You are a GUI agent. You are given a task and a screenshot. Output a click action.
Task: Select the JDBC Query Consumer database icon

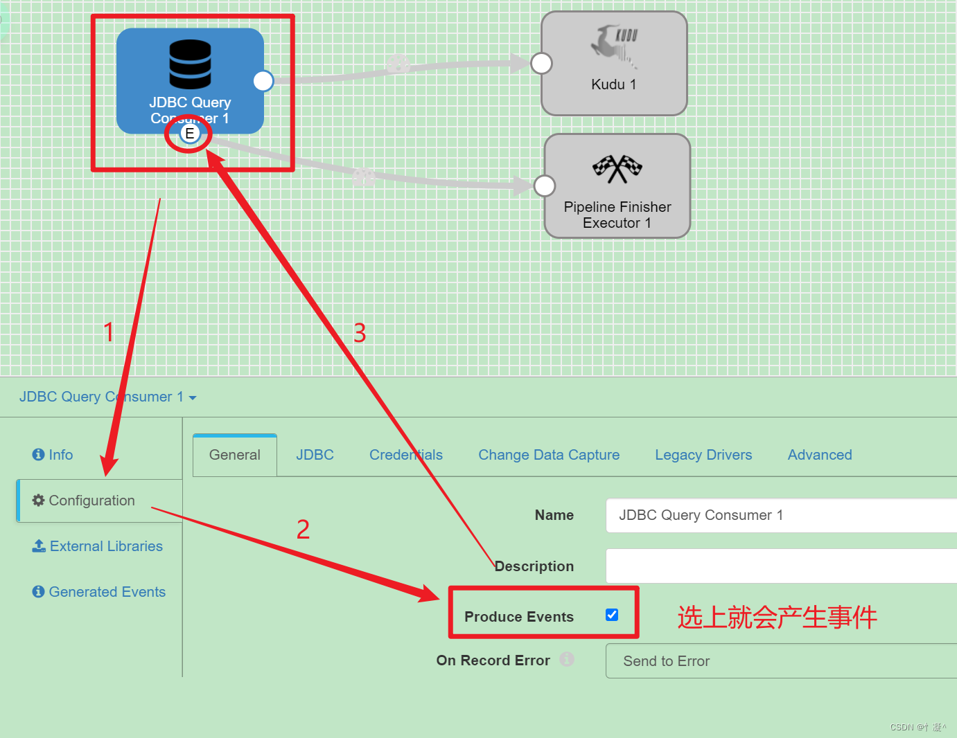click(190, 64)
